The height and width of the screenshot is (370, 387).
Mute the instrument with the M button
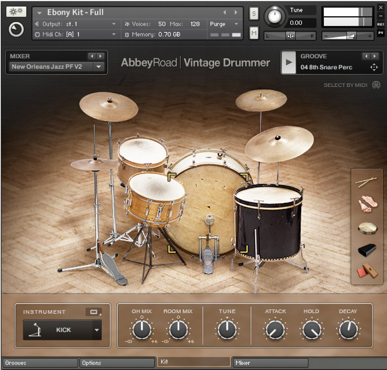(x=253, y=32)
